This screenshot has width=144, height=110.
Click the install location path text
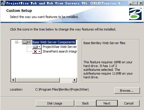pyautogui.click(x=62, y=89)
